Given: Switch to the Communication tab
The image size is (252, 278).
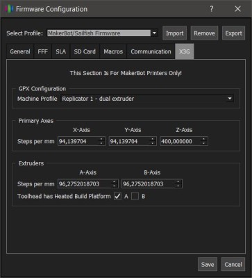Looking at the screenshot, I should tap(151, 51).
